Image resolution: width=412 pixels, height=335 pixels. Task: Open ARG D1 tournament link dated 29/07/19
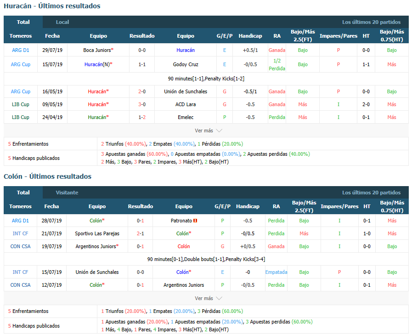click(21, 50)
